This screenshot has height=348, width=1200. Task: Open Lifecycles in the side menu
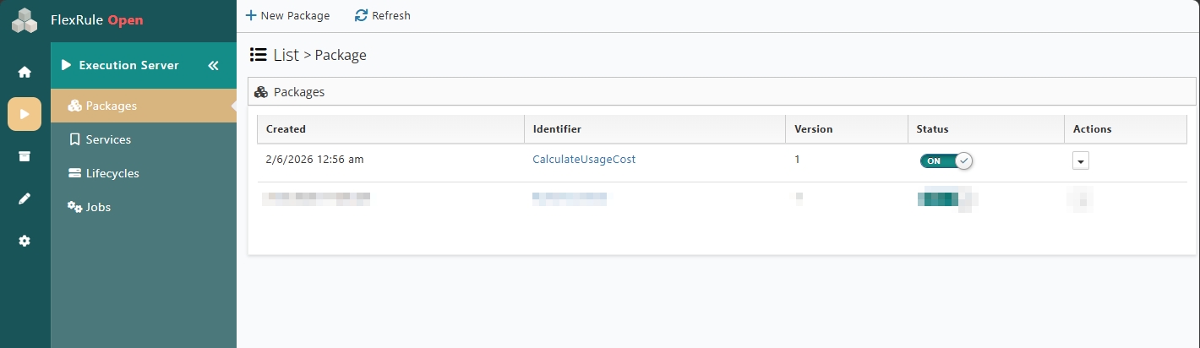144,173
